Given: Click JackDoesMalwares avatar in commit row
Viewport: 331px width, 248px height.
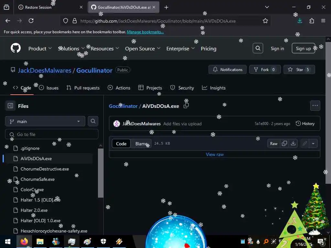Looking at the screenshot, I should coord(117,124).
